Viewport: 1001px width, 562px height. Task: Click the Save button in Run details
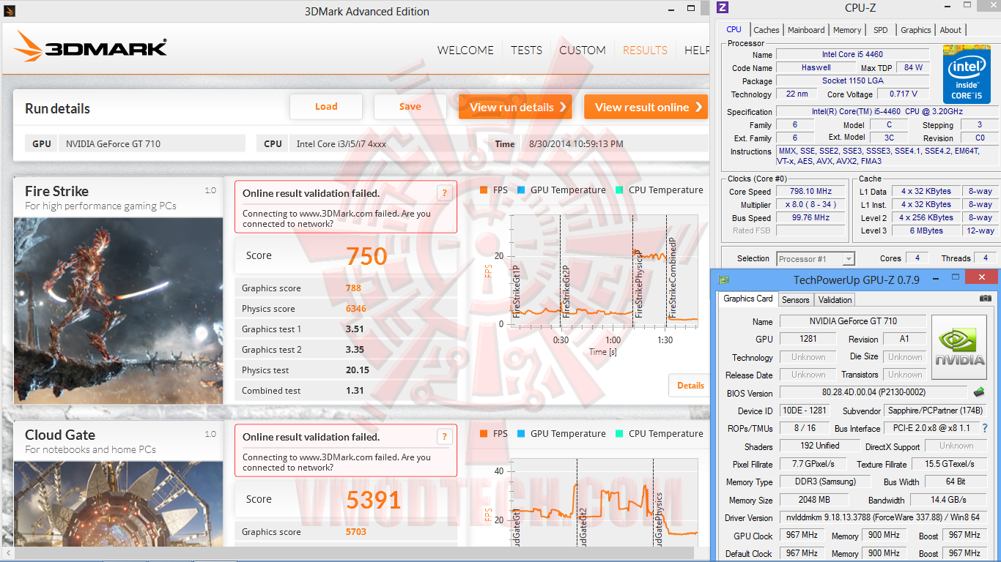coord(410,107)
